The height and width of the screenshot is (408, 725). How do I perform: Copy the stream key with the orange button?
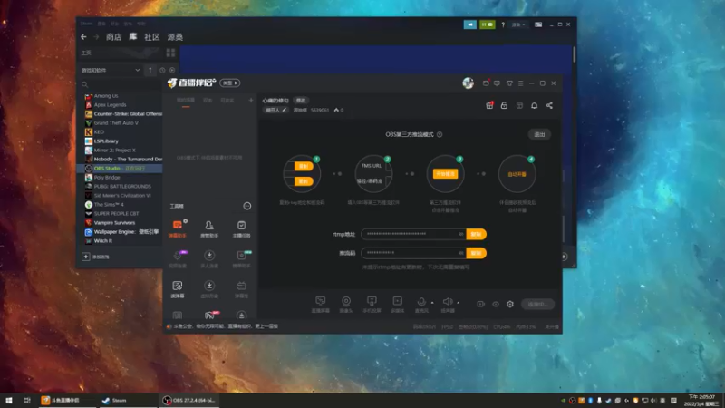click(x=477, y=253)
